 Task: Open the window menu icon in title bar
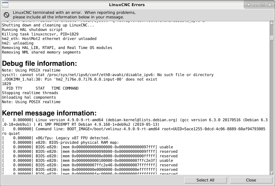coord(5,5)
